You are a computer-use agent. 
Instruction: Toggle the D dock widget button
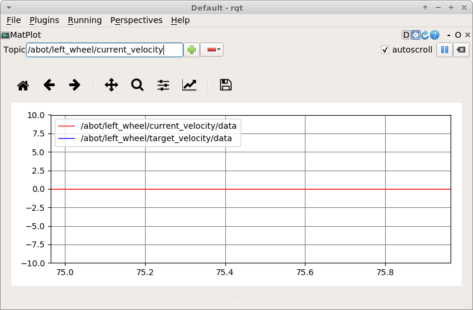pyautogui.click(x=406, y=35)
